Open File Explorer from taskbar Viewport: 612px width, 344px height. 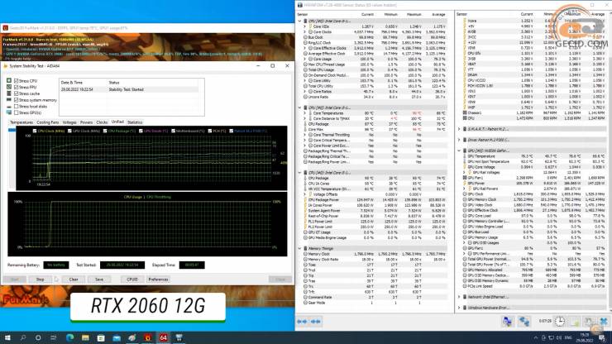pos(85,337)
